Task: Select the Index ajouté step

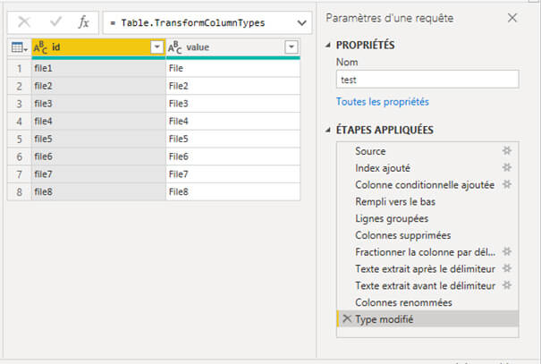Action: tap(427, 168)
